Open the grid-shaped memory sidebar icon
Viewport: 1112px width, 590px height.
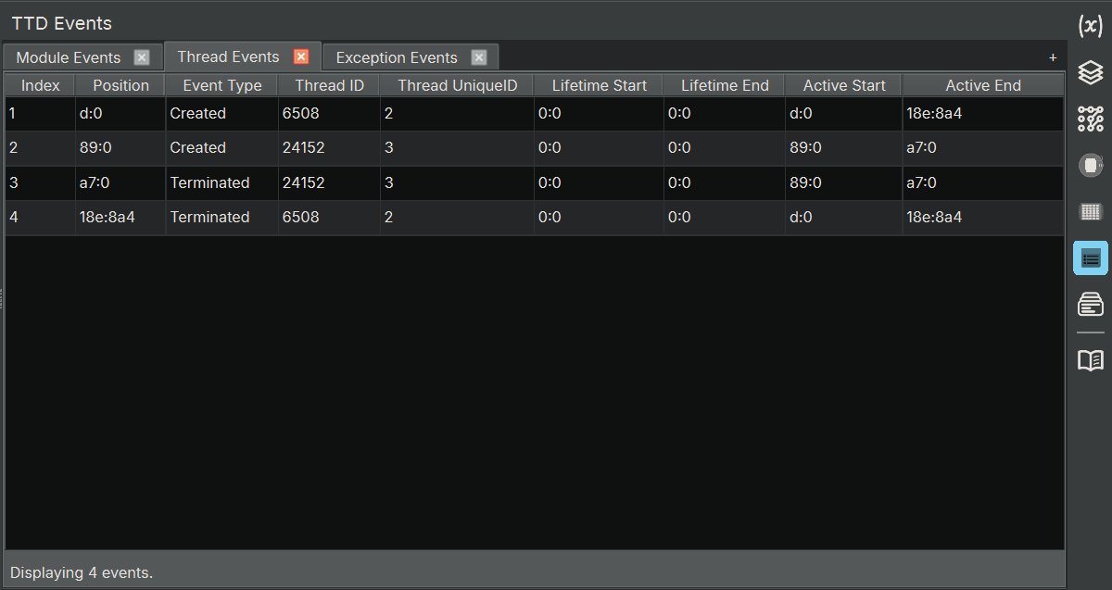[x=1090, y=212]
